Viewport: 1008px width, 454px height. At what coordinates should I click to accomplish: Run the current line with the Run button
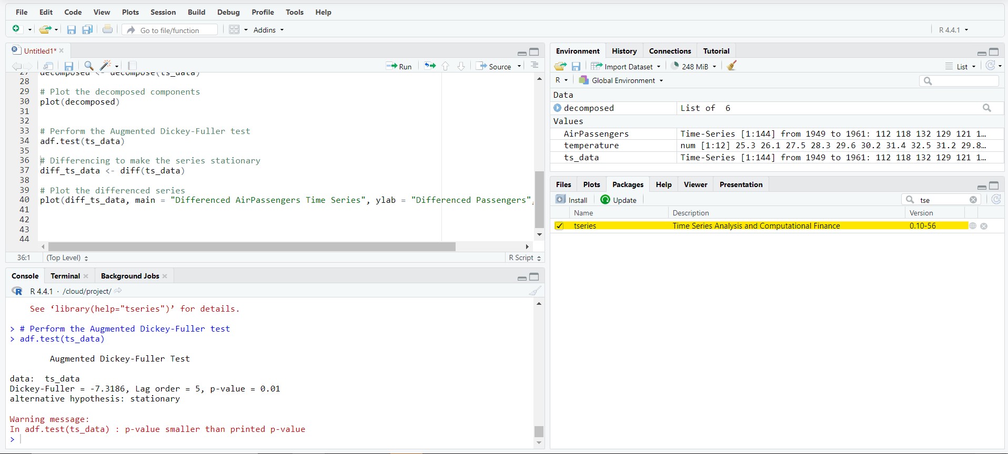399,66
